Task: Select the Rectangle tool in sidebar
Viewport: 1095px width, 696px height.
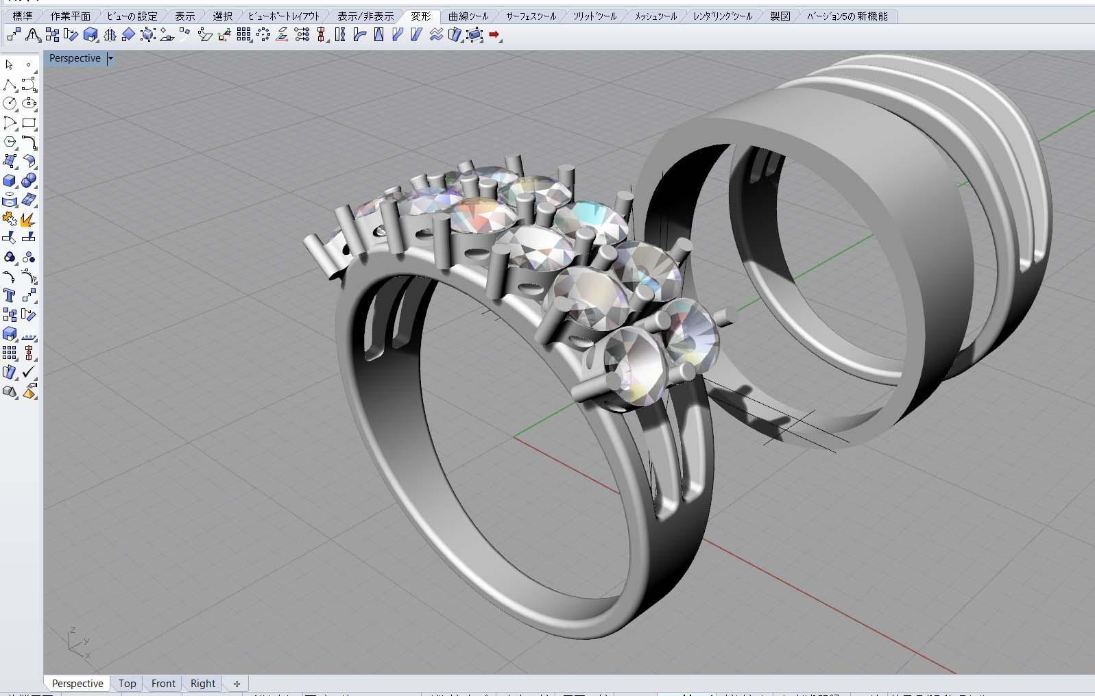Action: [29, 123]
